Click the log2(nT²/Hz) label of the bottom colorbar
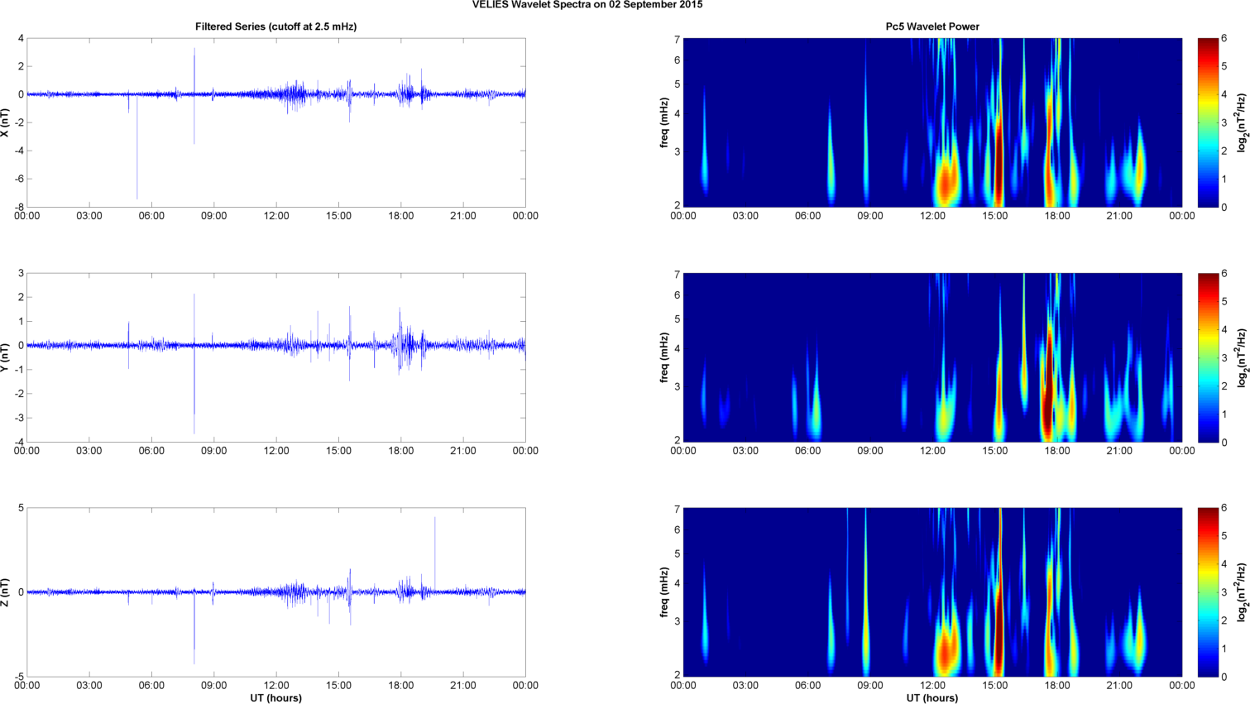Image resolution: width=1250 pixels, height=704 pixels. [1242, 592]
